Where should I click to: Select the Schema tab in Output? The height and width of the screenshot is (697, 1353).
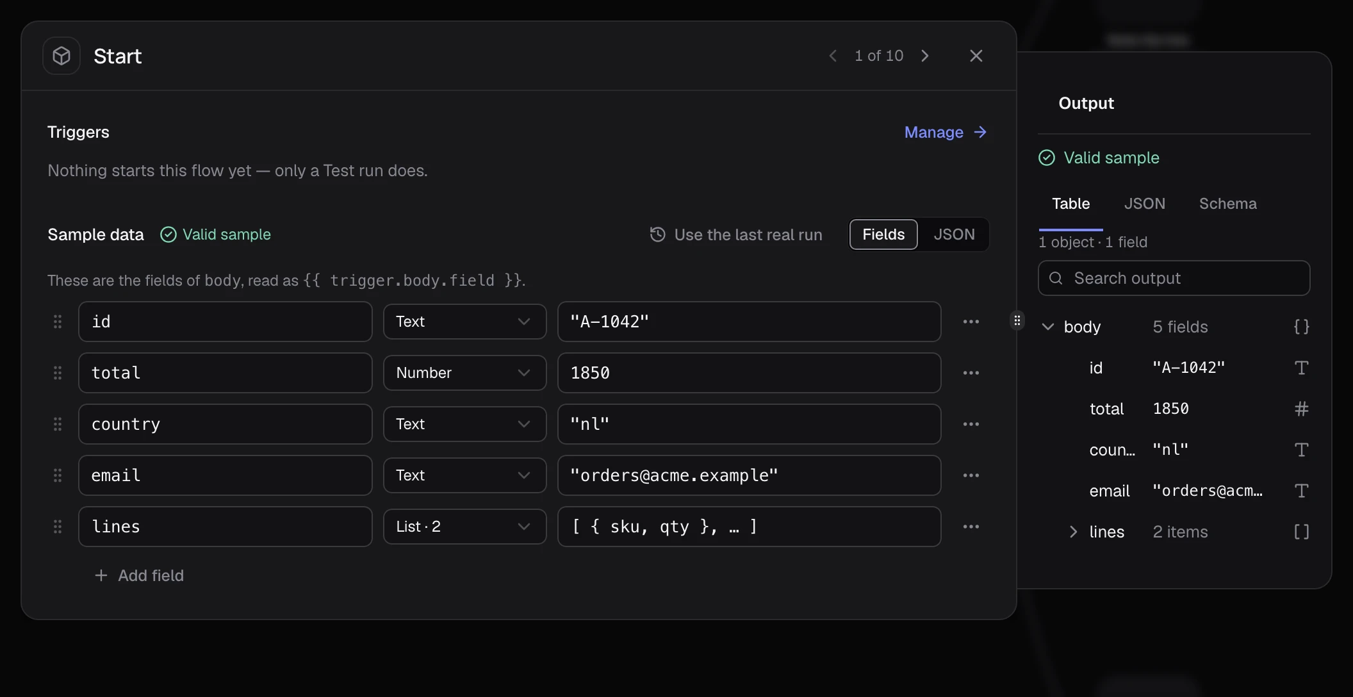click(1227, 204)
